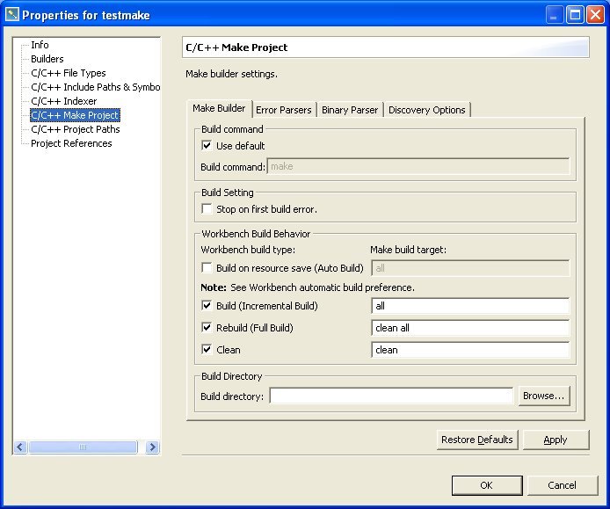
Task: Uncheck the Use default checkbox
Action: [207, 146]
